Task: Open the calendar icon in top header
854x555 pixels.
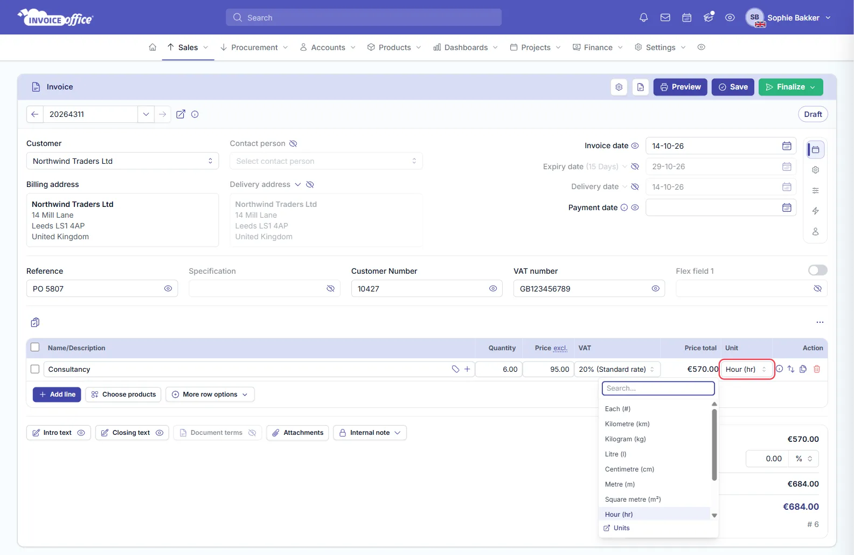Action: [x=687, y=18]
